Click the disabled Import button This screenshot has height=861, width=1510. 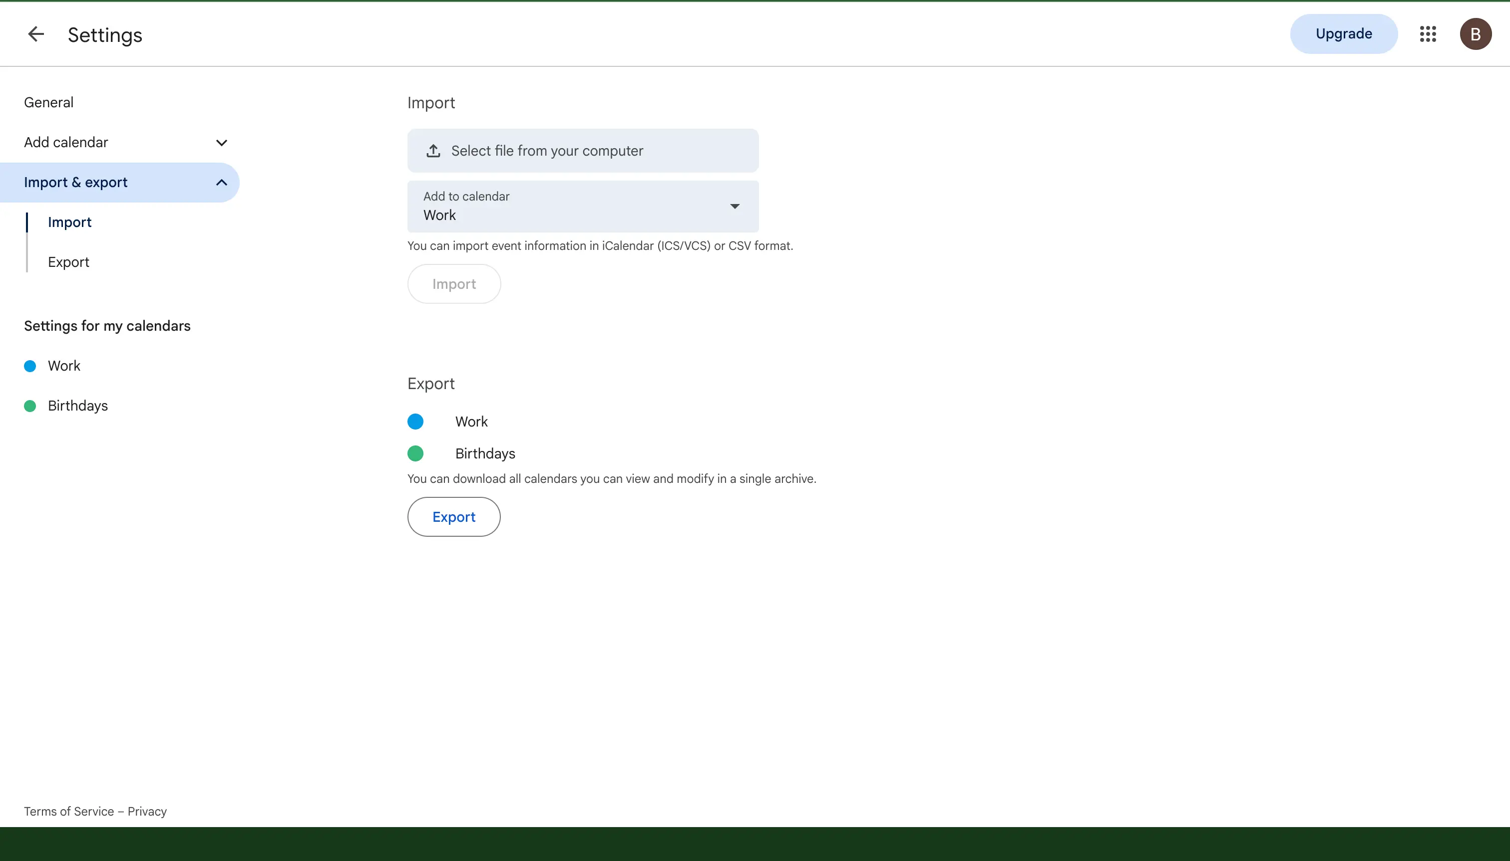pyautogui.click(x=454, y=284)
